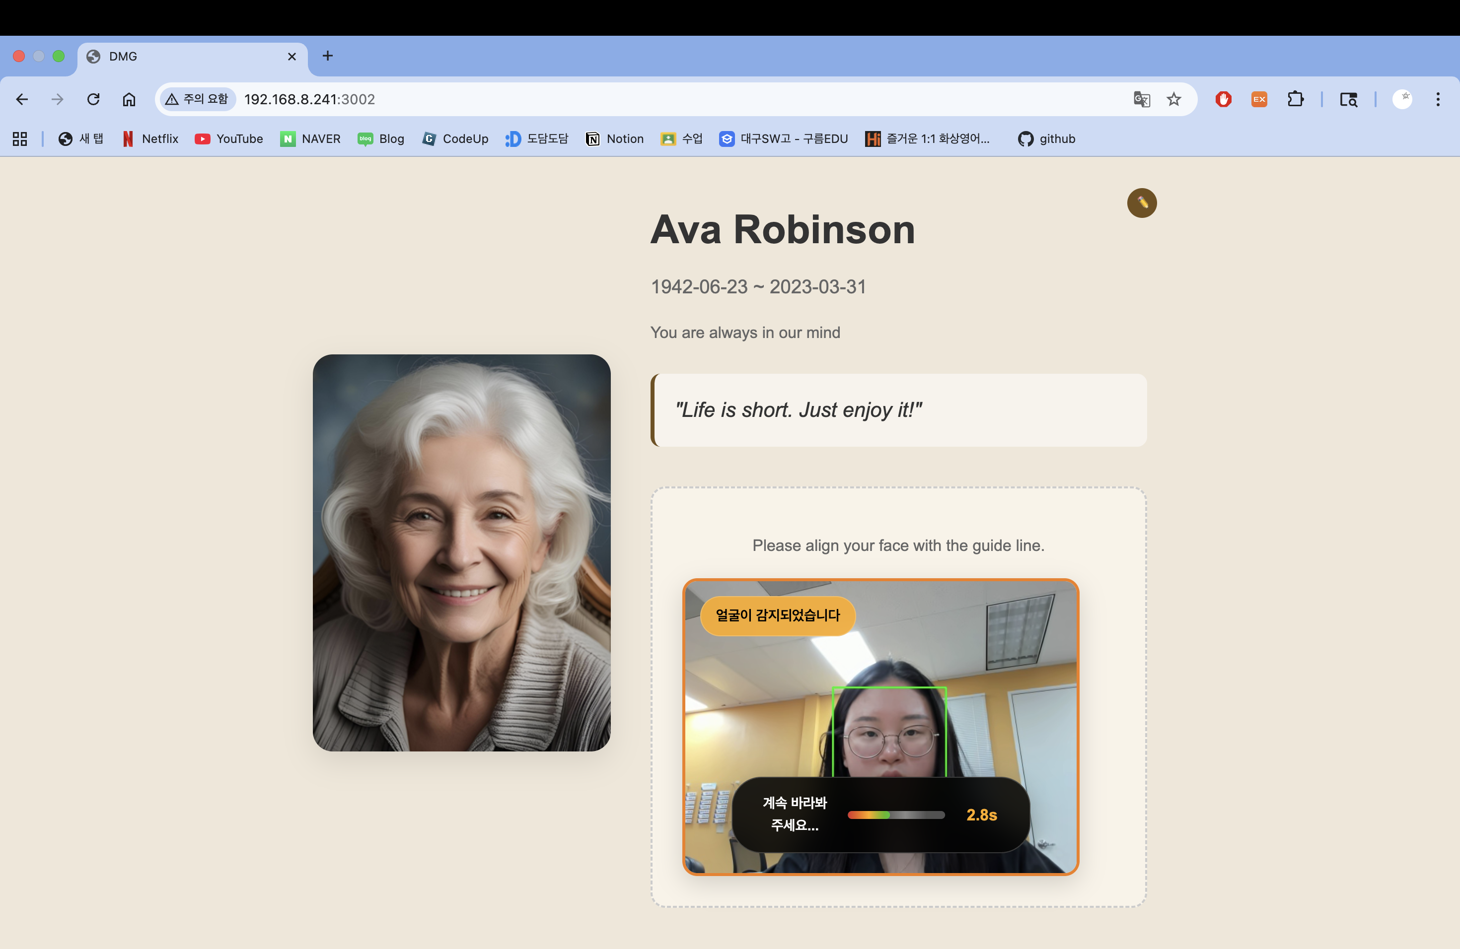The image size is (1460, 949).
Task: Open the Extensions puzzle icon
Action: 1295,99
